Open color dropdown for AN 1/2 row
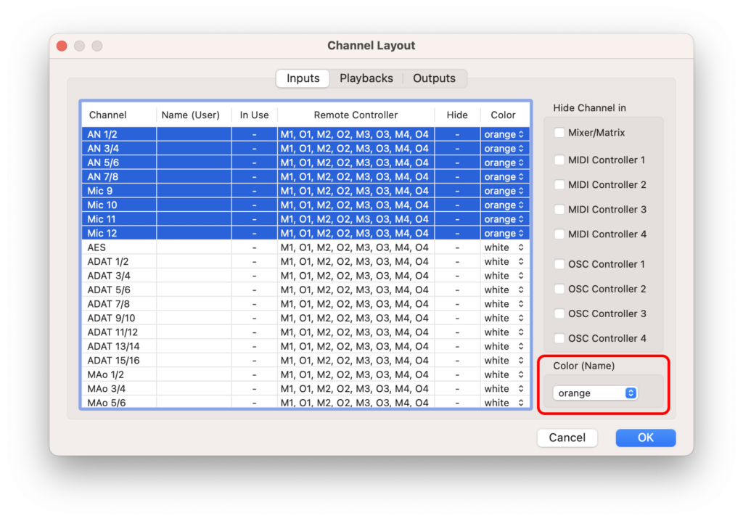 504,134
